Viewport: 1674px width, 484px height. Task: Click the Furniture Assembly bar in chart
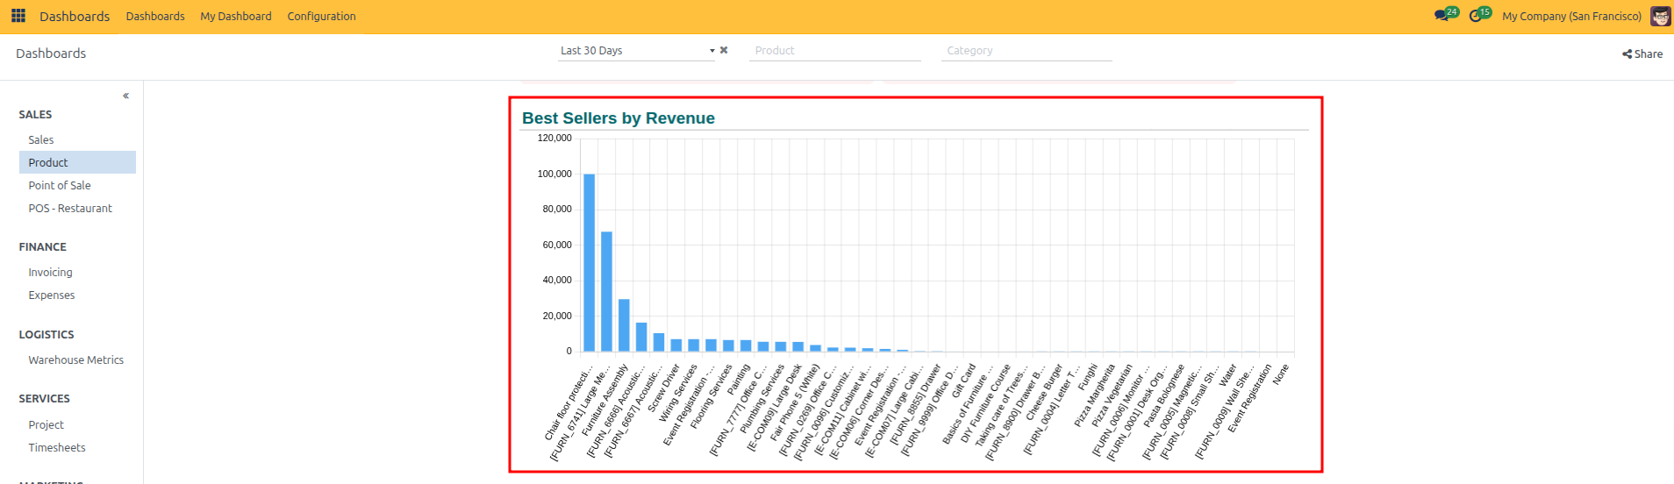tap(624, 325)
